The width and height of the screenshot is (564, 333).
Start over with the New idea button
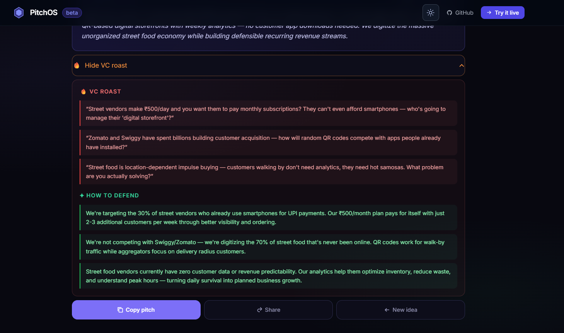tap(400, 310)
